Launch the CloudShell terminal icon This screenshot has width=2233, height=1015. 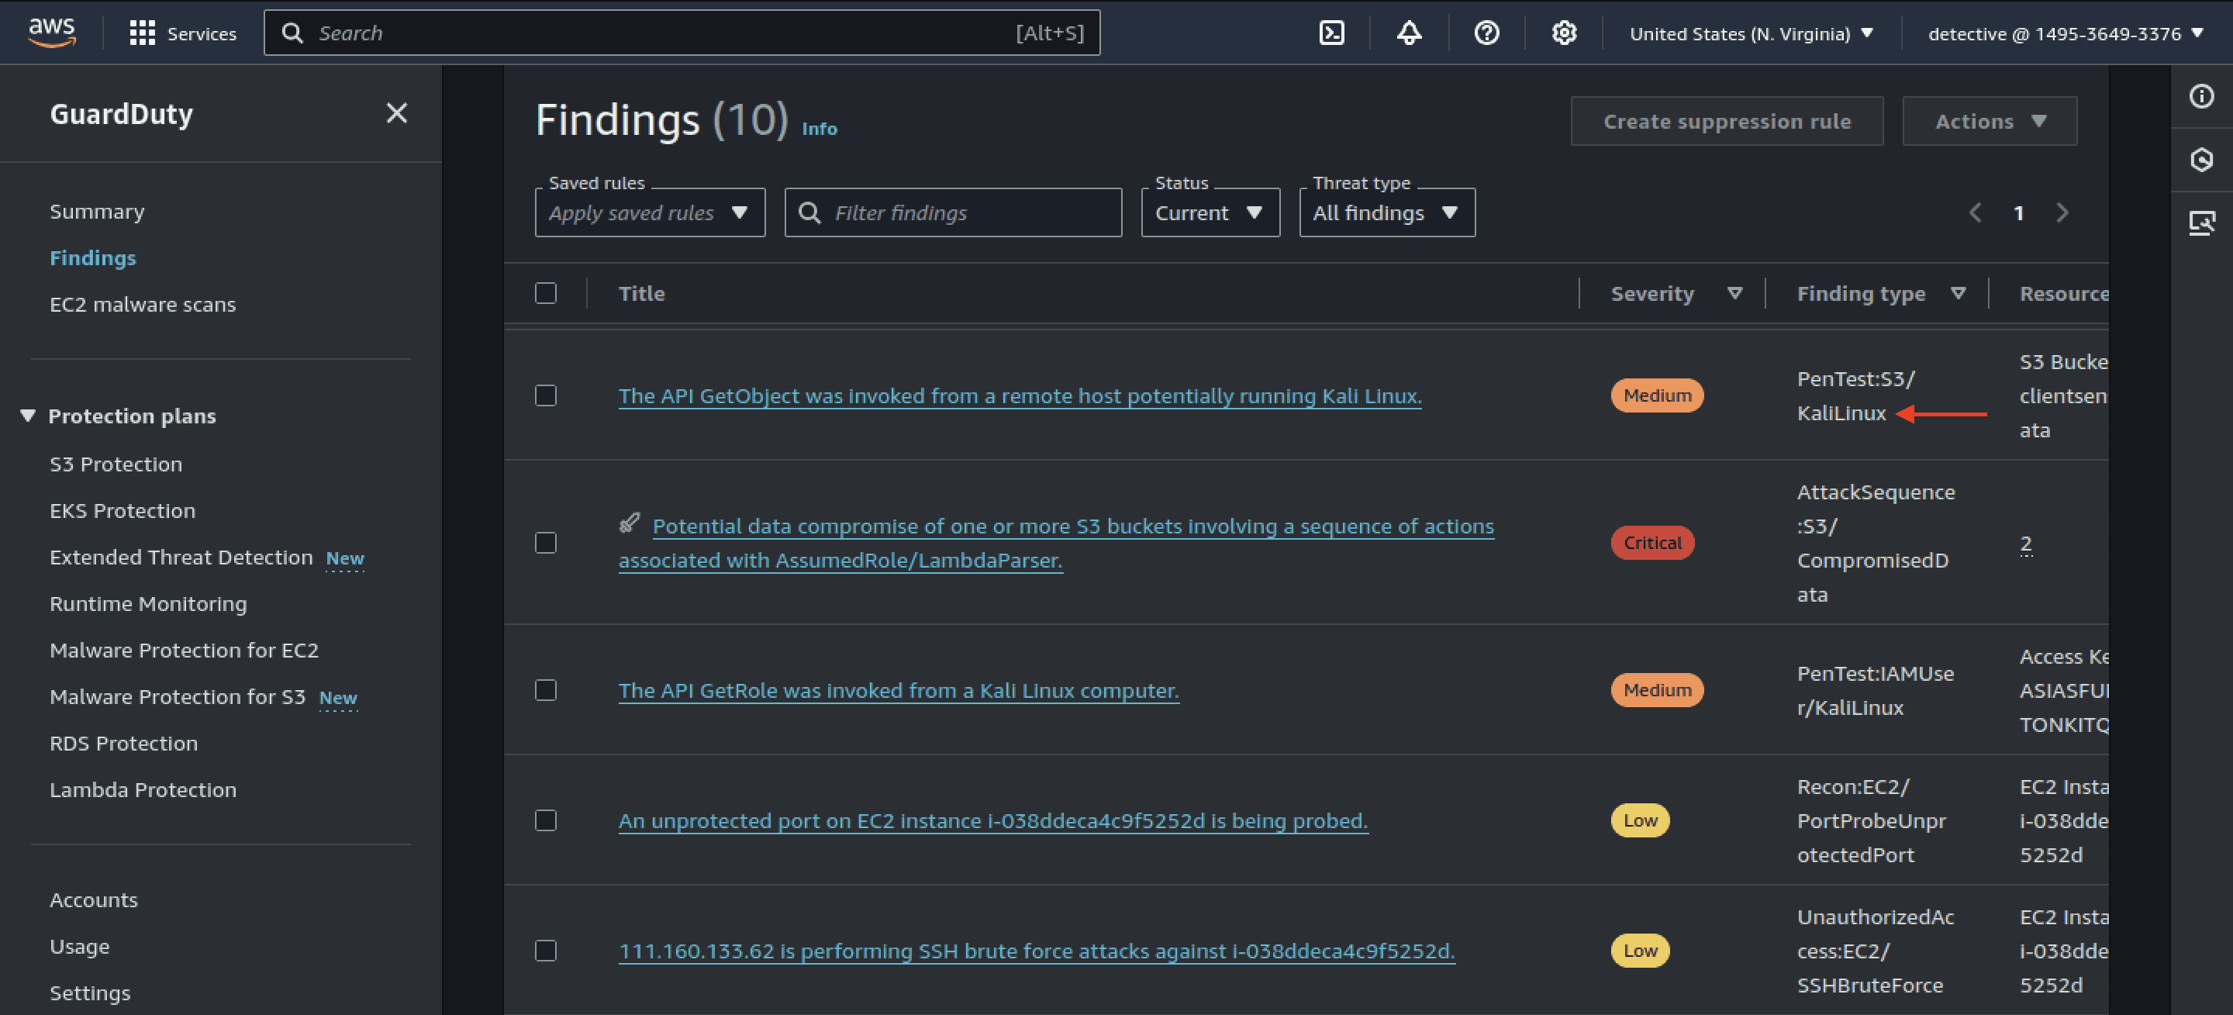(1331, 33)
